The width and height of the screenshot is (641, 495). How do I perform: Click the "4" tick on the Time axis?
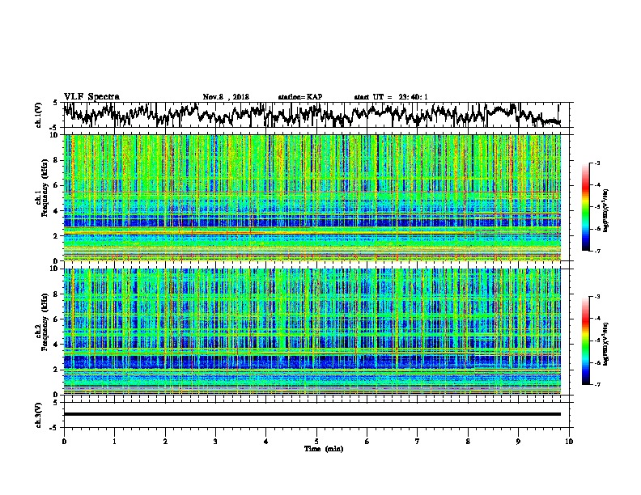coord(266,442)
